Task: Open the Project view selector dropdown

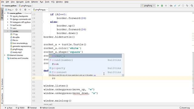Action: click(x=9, y=10)
